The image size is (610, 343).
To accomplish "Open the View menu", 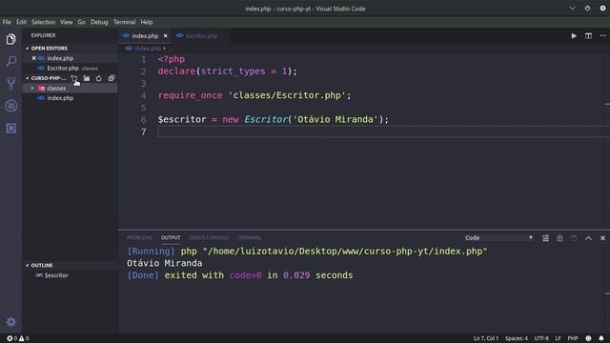I will pos(66,22).
